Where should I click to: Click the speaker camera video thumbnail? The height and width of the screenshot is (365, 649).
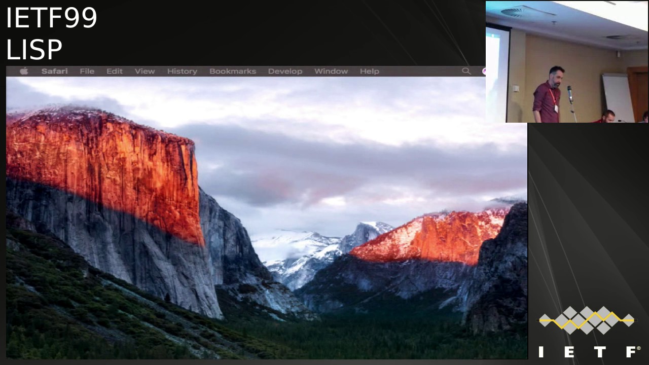pos(567,62)
